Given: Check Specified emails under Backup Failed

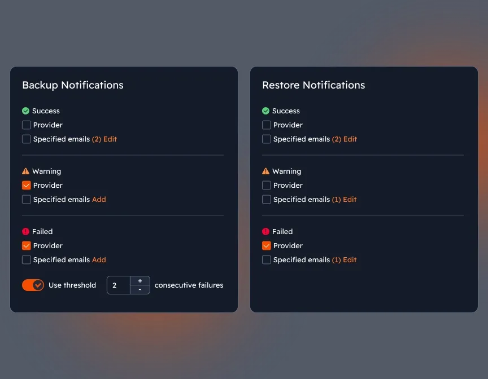Looking at the screenshot, I should 26,259.
